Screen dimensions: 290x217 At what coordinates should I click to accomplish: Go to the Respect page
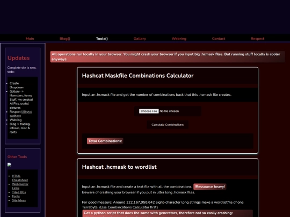[257, 39]
